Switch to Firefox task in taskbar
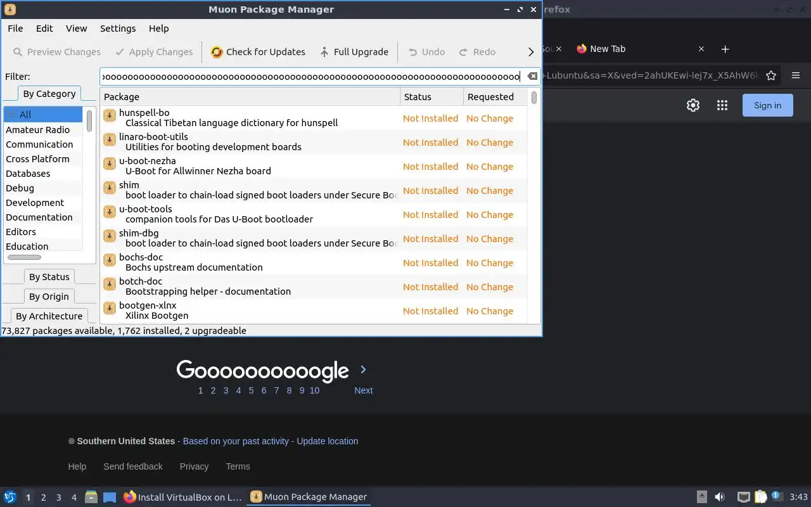This screenshot has width=811, height=507. click(182, 497)
